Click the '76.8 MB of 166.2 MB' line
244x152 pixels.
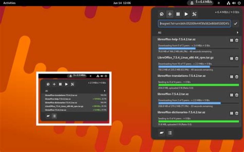pyautogui.click(x=185, y=51)
